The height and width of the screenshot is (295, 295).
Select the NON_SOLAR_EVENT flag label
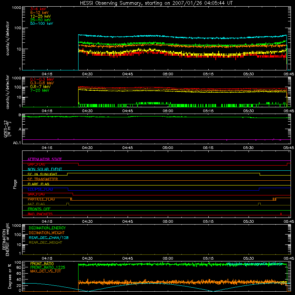[45, 169]
